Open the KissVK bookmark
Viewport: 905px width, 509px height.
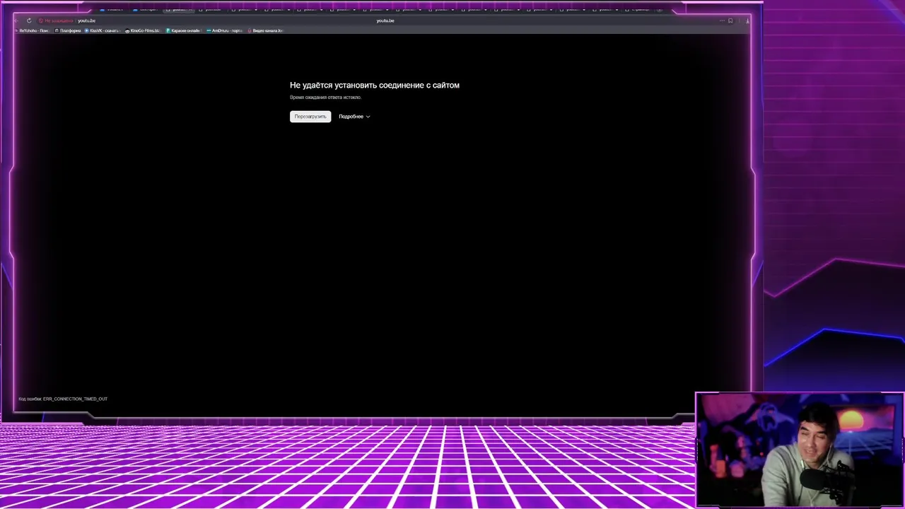tap(103, 30)
